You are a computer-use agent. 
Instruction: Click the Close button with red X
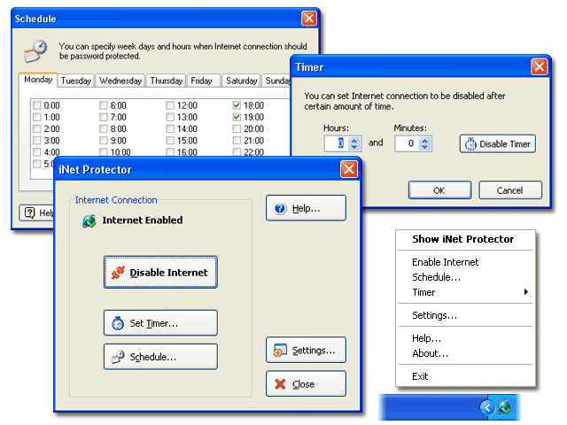(x=306, y=383)
